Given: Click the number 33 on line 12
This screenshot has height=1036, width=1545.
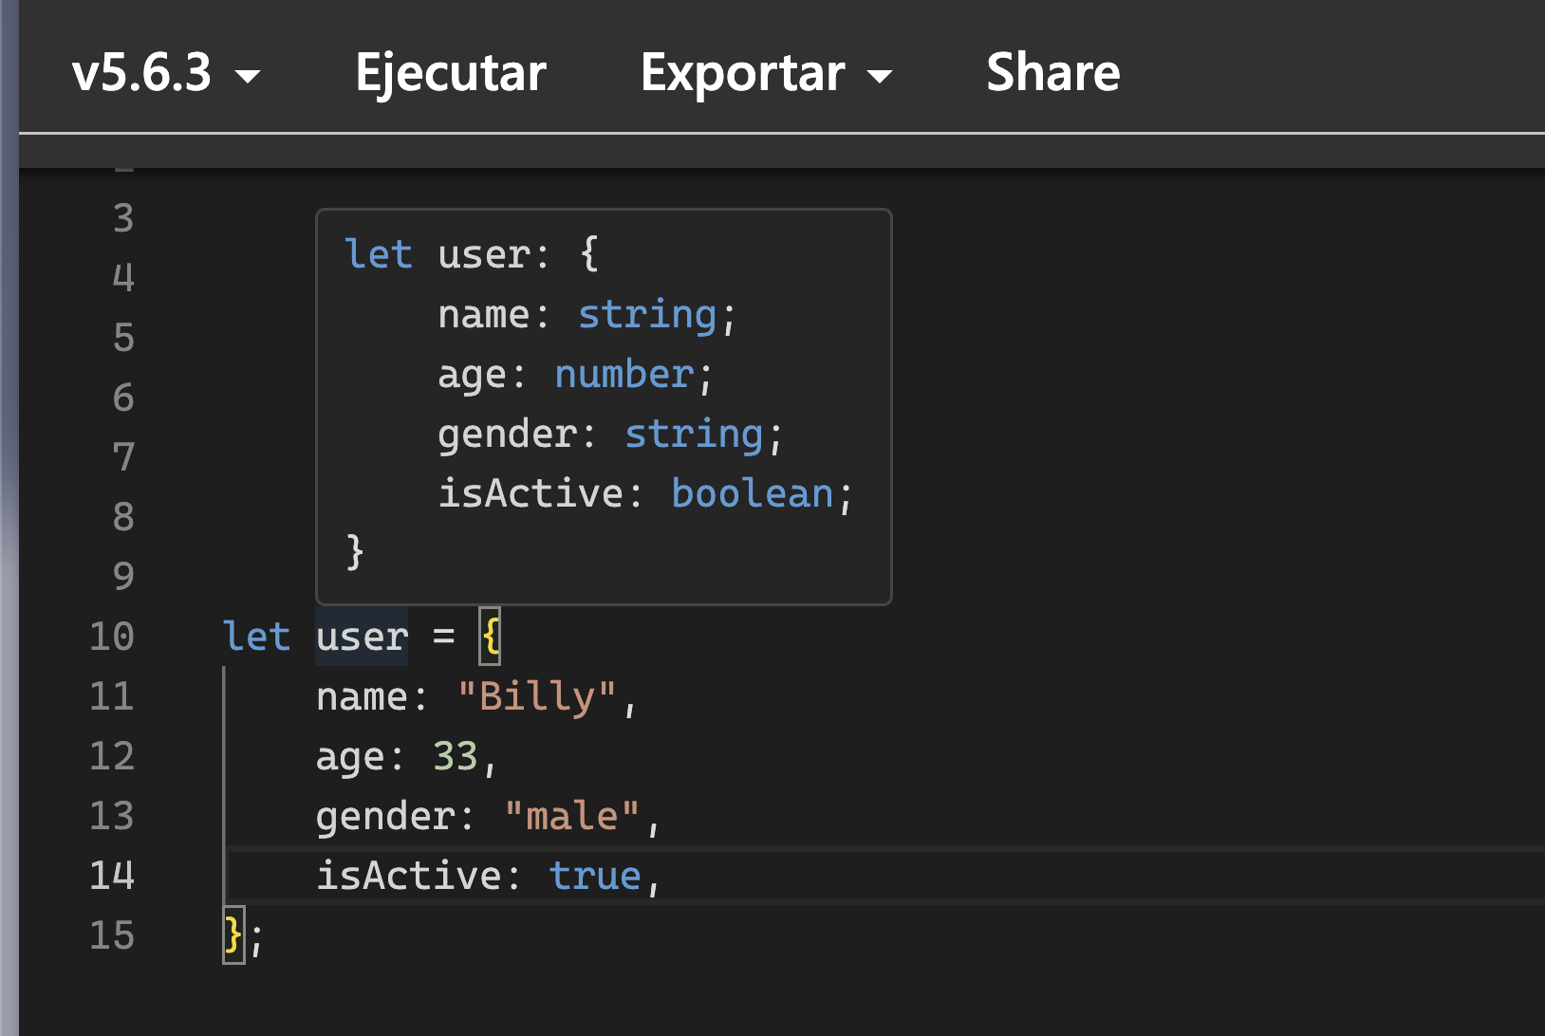Looking at the screenshot, I should (x=456, y=756).
